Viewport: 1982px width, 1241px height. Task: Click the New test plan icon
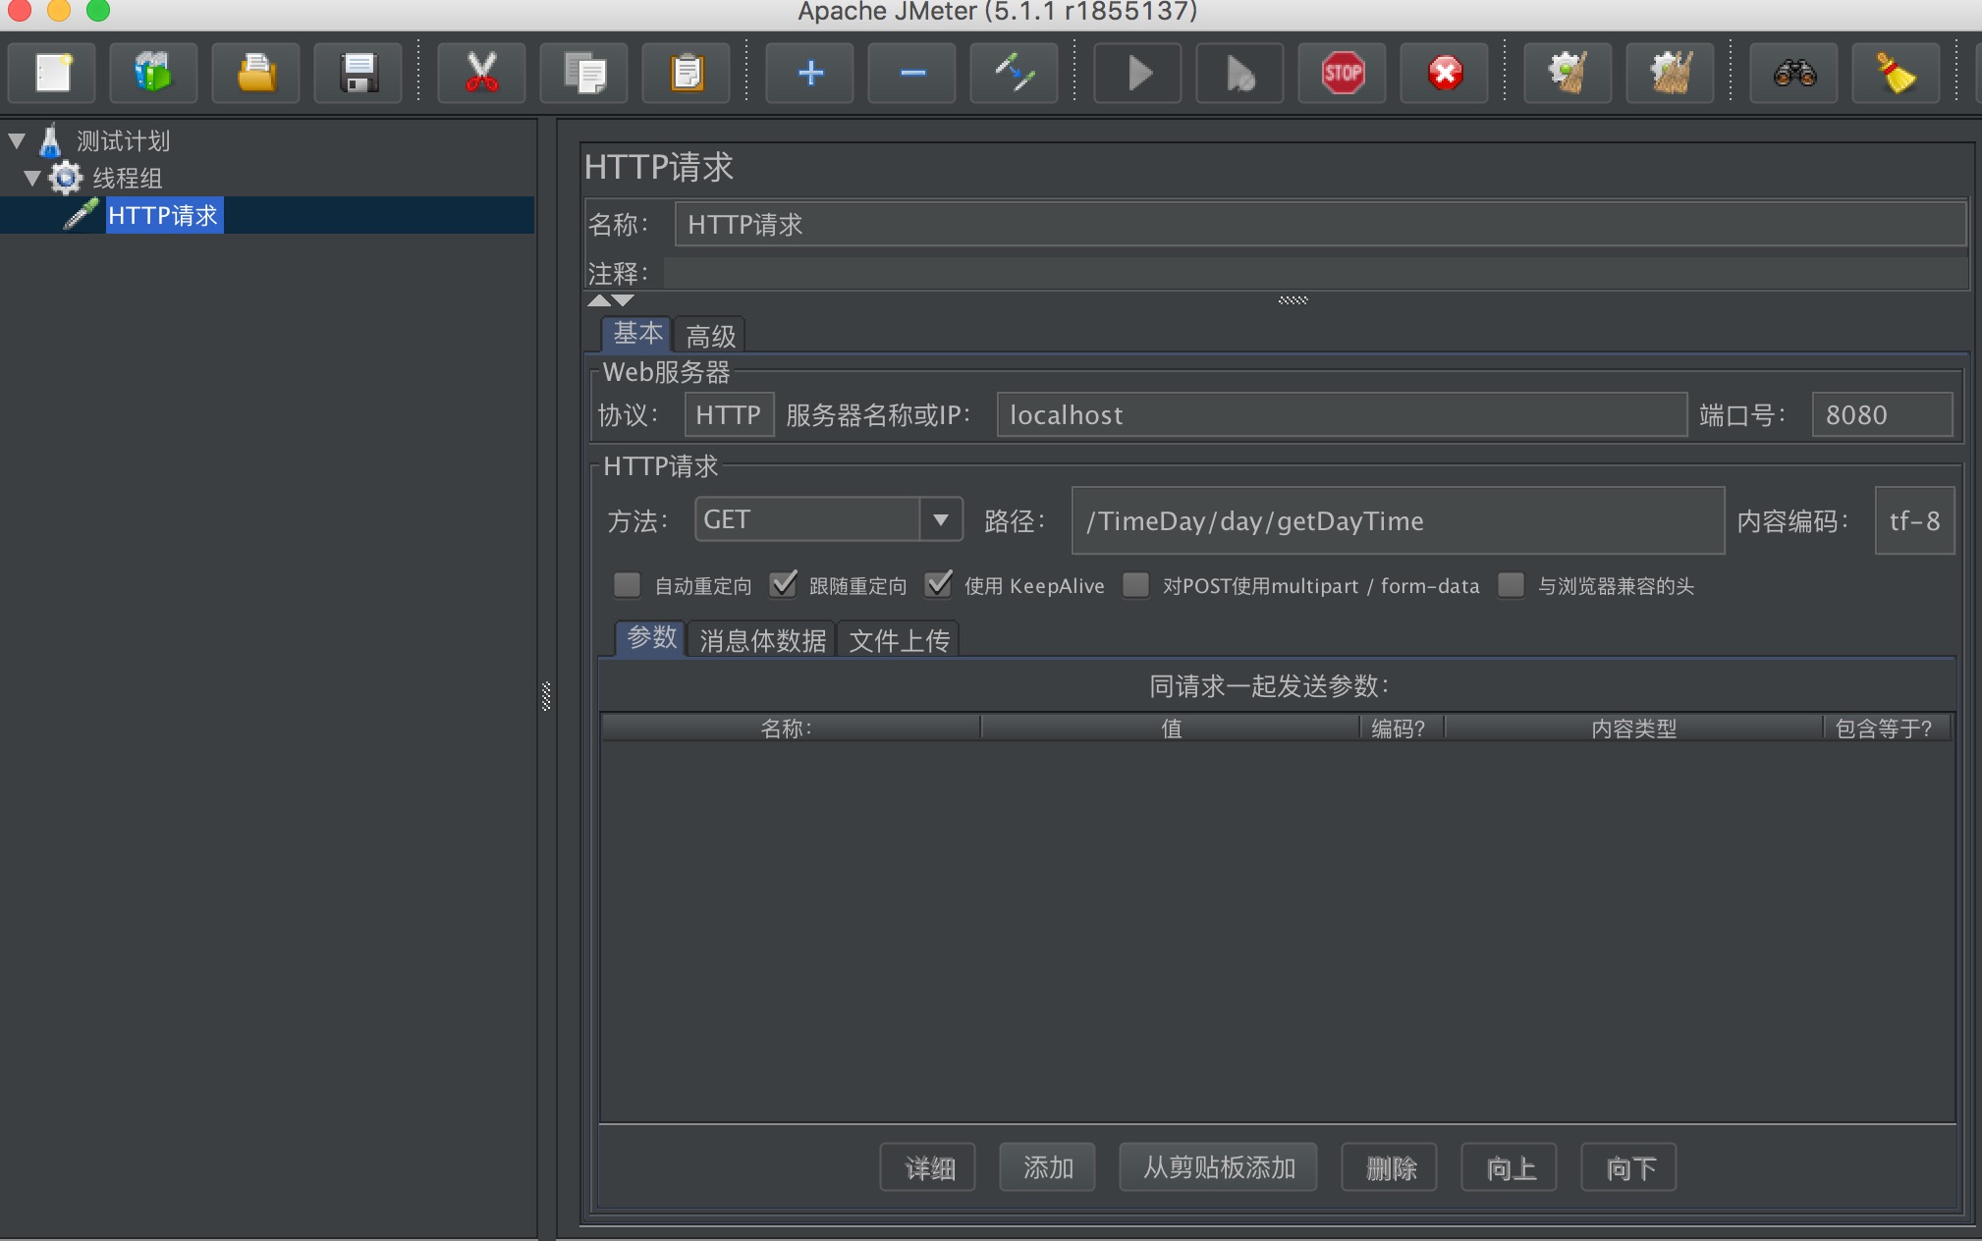pyautogui.click(x=52, y=74)
